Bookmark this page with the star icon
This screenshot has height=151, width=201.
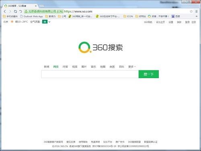pyautogui.click(x=191, y=11)
